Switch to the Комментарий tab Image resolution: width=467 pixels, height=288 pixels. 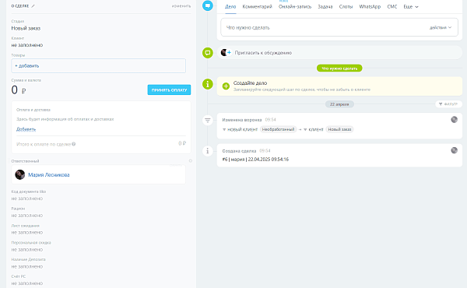(258, 6)
